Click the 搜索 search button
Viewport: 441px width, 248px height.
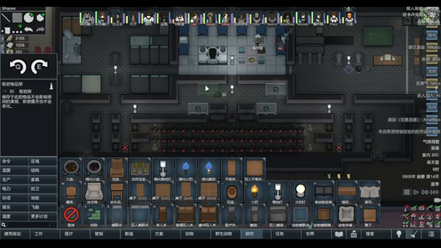tap(376, 234)
